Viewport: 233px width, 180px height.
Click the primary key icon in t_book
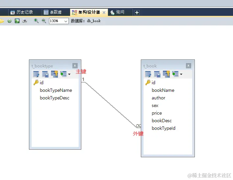[x=148, y=82]
